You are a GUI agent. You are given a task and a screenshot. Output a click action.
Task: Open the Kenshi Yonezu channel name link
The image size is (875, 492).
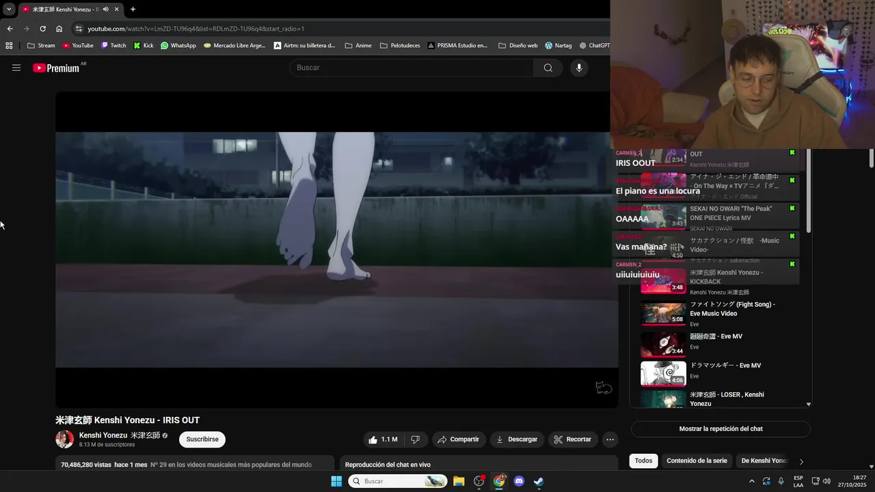tap(120, 435)
